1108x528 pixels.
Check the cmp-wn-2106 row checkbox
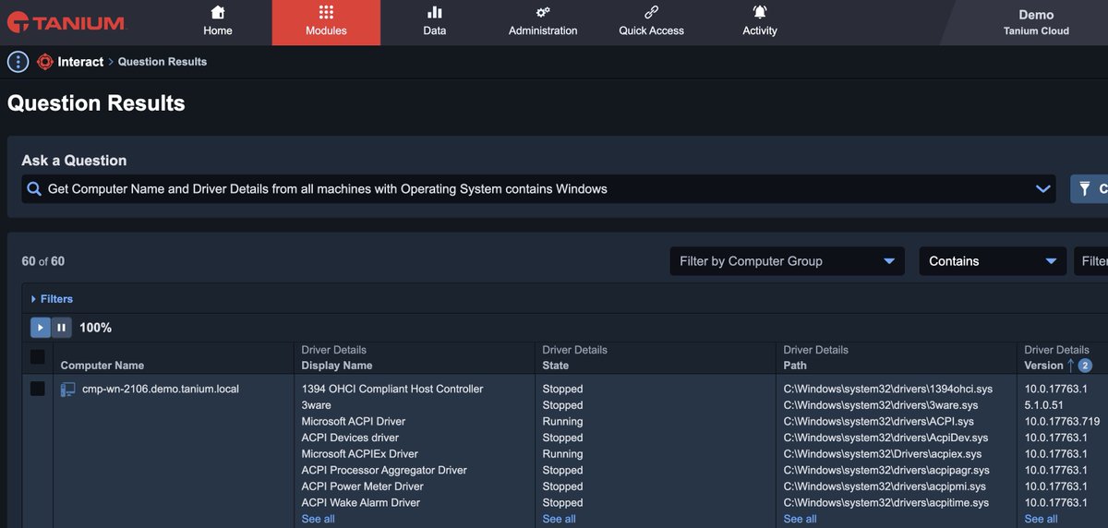(x=38, y=390)
